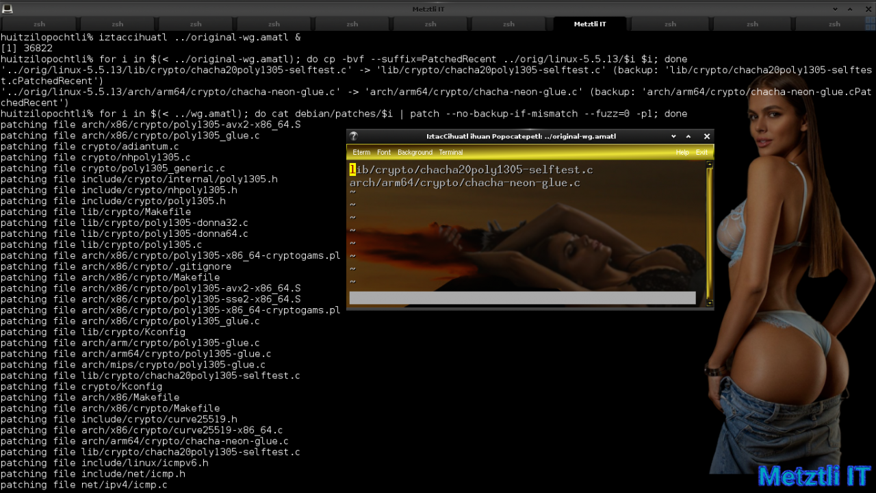Viewport: 876px width, 493px height.
Task: Click 'patching file crypto/adiantum.c' line
Action: pyautogui.click(x=90, y=147)
